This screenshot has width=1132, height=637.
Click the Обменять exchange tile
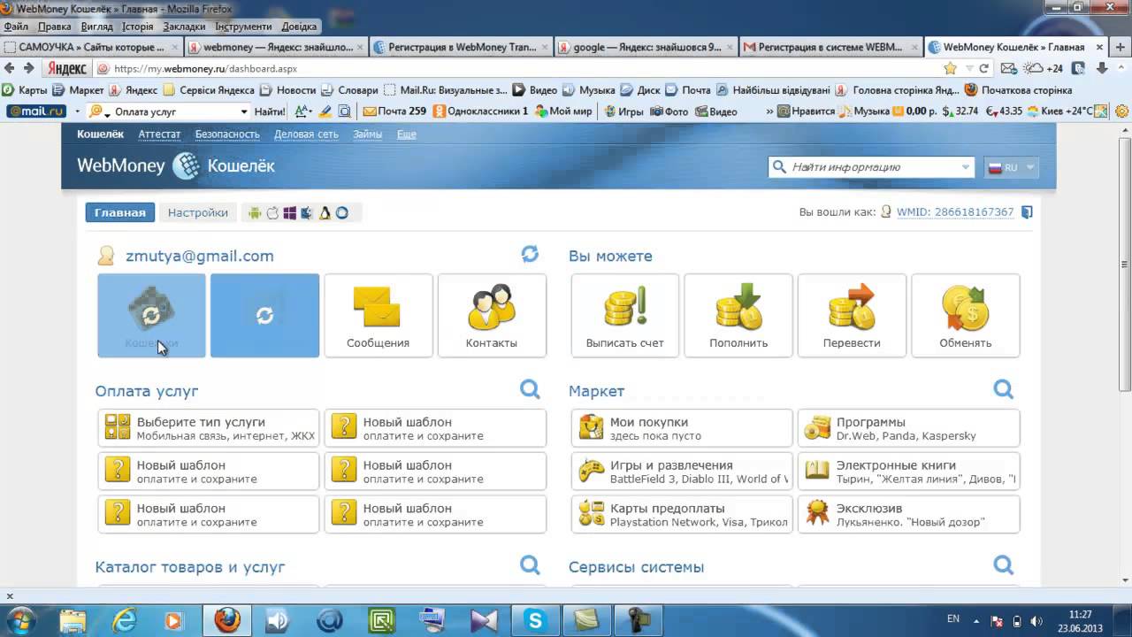(x=965, y=316)
